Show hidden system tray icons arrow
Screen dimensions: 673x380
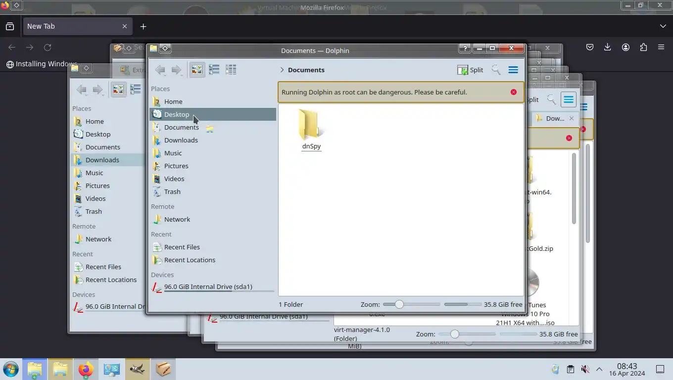coord(599,369)
